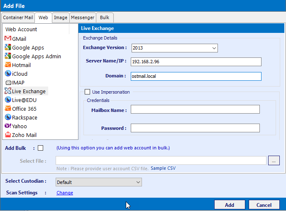Click the Password input field
The height and width of the screenshot is (211, 286).
195,128
